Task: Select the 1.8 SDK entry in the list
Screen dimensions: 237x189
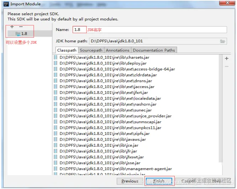Action: tap(30, 33)
